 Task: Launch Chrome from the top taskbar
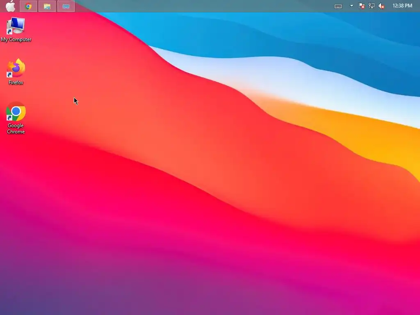(28, 6)
